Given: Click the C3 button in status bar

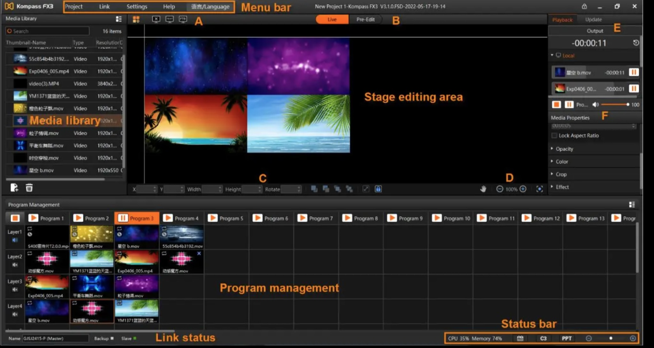Looking at the screenshot, I should click(543, 338).
